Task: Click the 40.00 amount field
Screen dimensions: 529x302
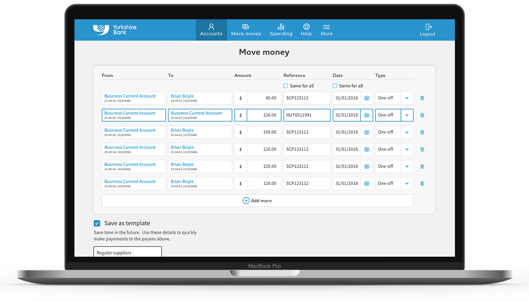Action: click(x=264, y=98)
